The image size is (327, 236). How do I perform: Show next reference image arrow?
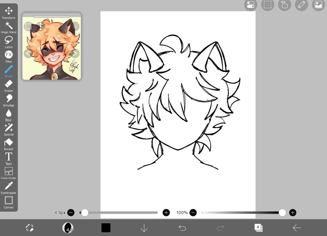pyautogui.click(x=75, y=53)
